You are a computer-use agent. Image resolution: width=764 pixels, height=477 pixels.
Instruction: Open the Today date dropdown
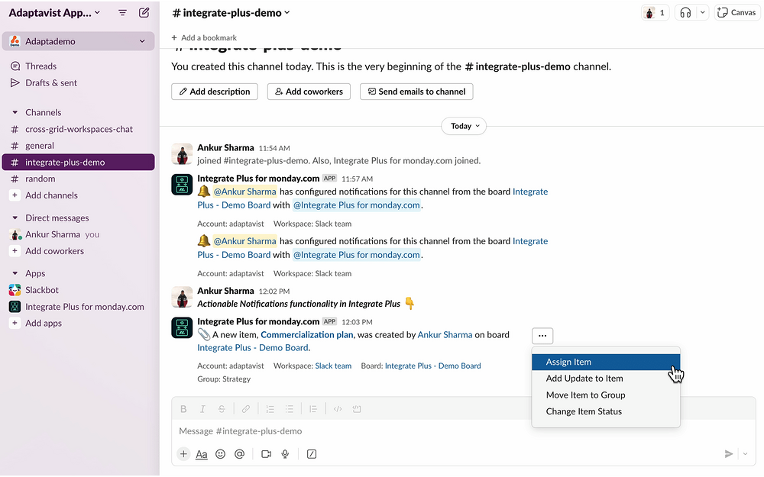click(x=464, y=126)
